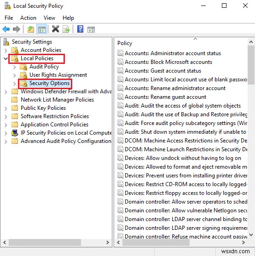
Task: Click the Forward arrow toolbar icon
Action: coord(17,29)
